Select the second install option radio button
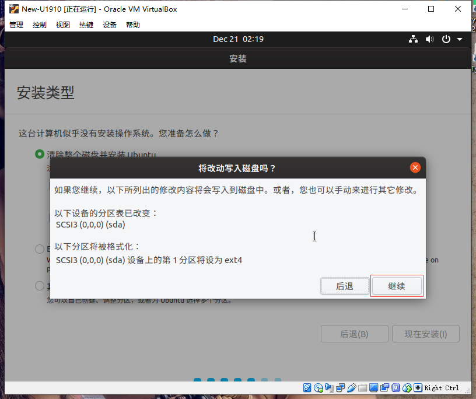Screen dimensions: 476x399 [x=40, y=249]
